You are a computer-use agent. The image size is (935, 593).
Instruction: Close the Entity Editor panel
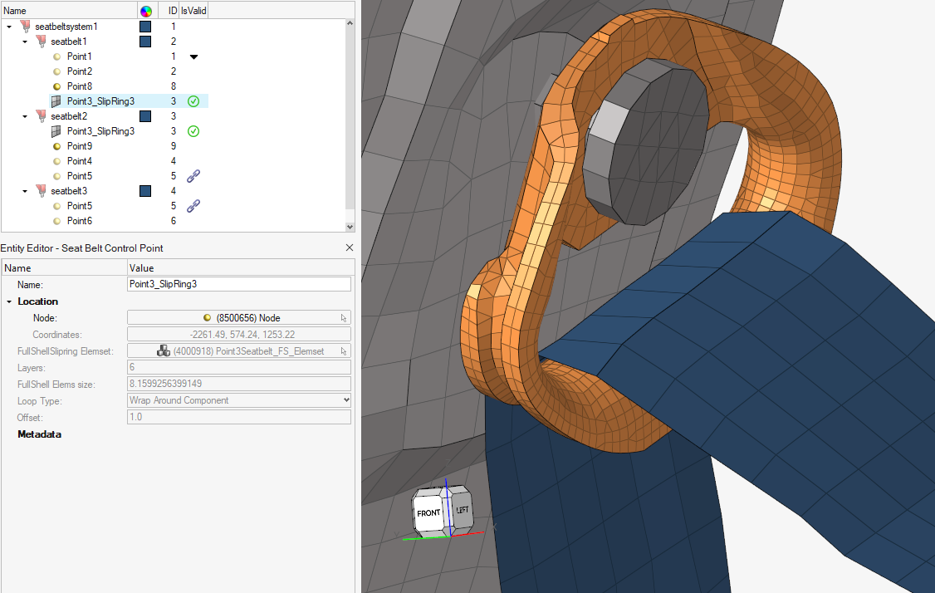(x=349, y=247)
